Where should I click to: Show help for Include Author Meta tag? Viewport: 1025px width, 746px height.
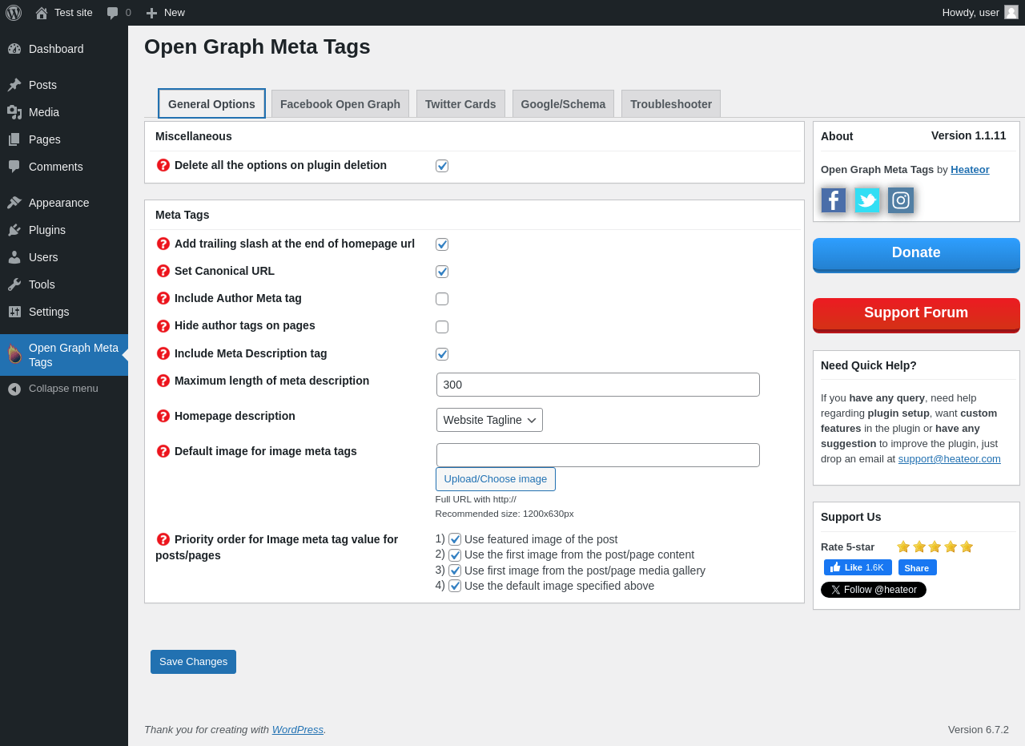coord(163,298)
